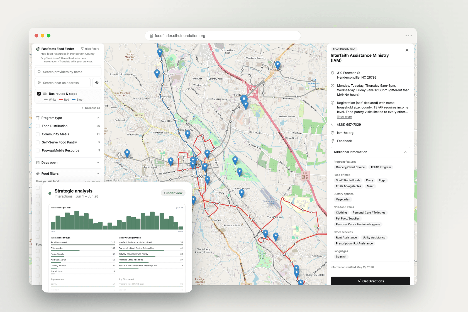
Task: Click Search near an address field
Action: tap(63, 83)
